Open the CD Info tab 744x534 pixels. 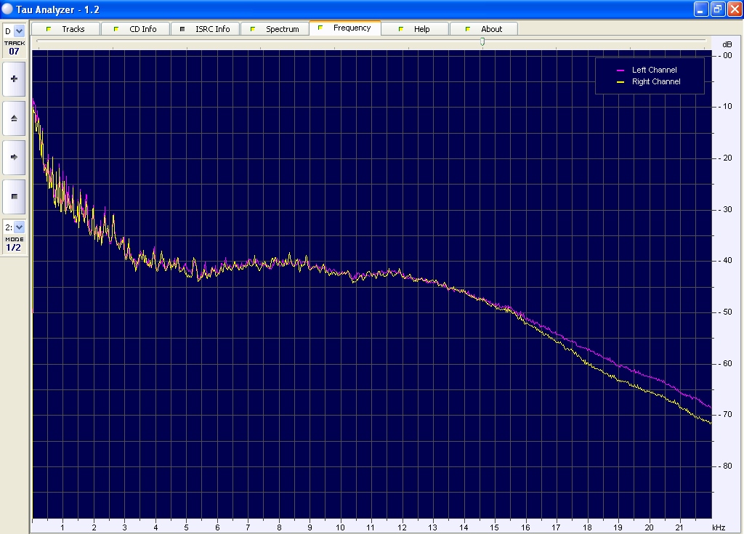136,29
